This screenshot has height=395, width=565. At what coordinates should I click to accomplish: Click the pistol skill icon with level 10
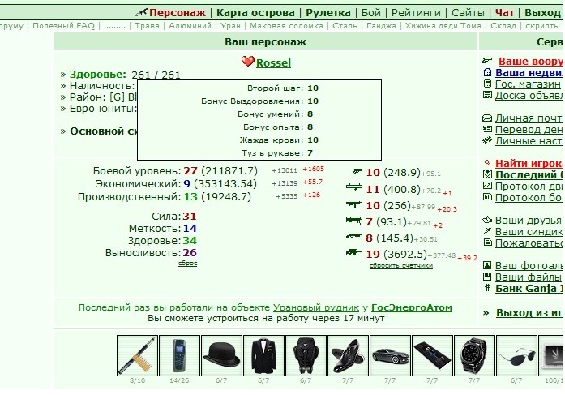357,172
